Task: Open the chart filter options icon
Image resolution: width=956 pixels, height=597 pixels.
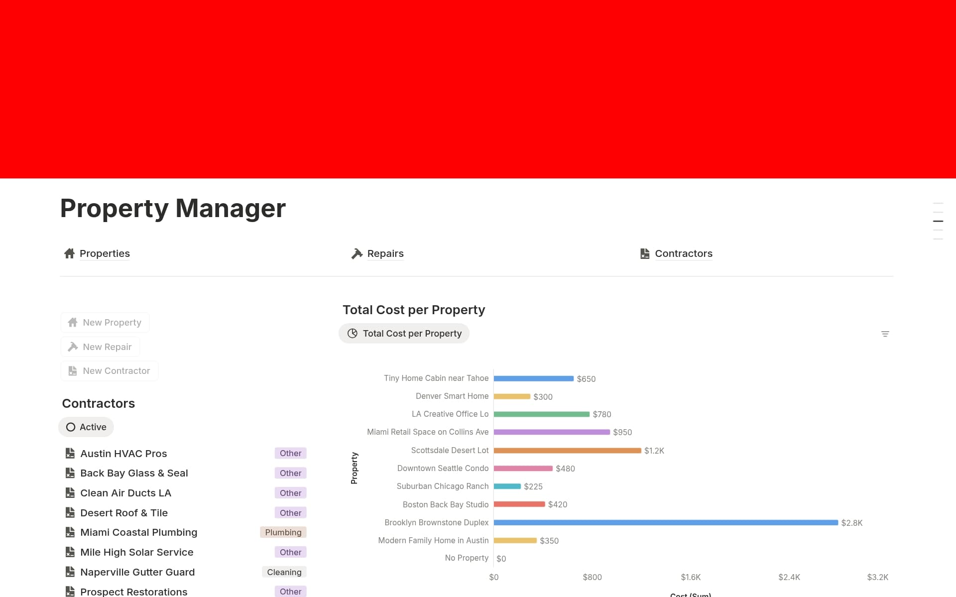Action: click(885, 334)
